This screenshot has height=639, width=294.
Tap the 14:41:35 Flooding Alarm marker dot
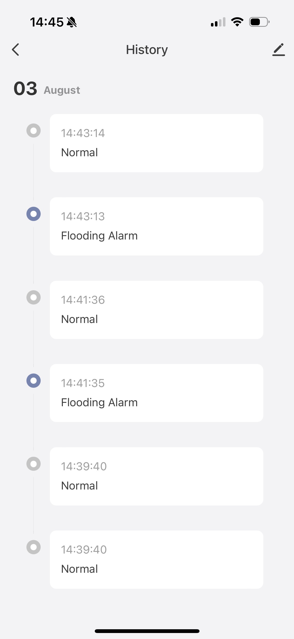[x=34, y=380]
